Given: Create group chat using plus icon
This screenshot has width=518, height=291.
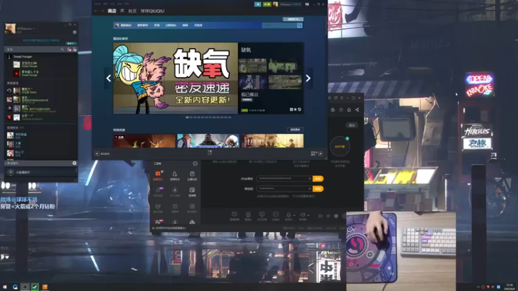Looking at the screenshot, I should click(x=74, y=163).
